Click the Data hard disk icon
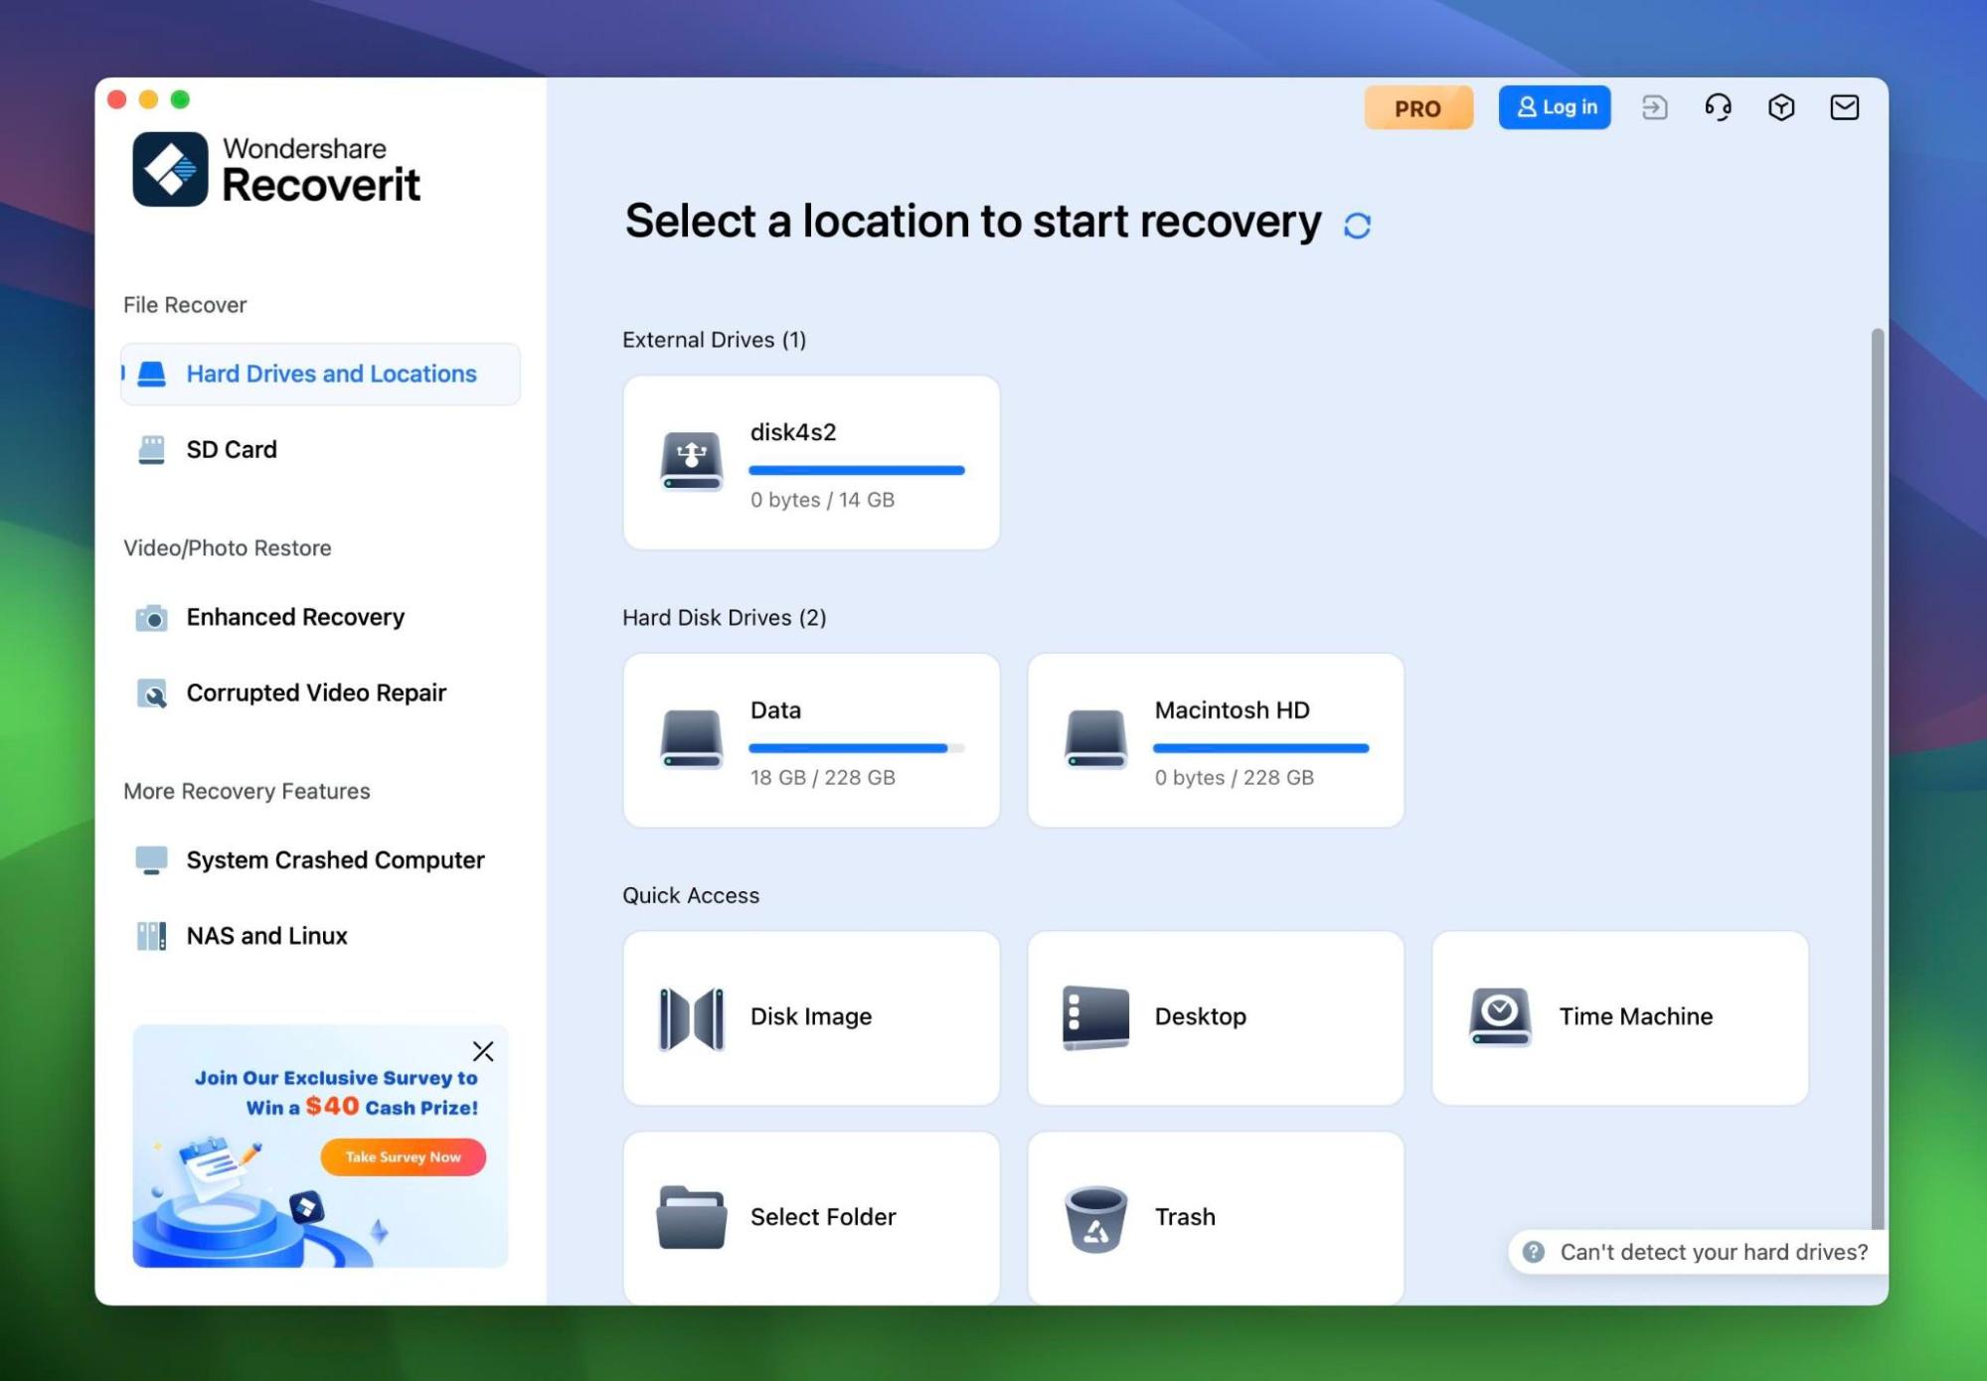1987x1381 pixels. point(691,738)
